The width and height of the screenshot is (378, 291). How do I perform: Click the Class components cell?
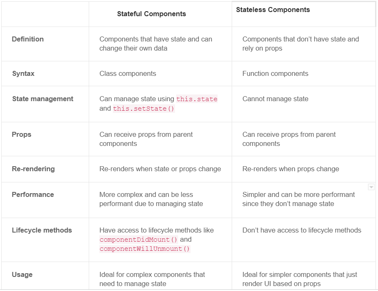(128, 73)
